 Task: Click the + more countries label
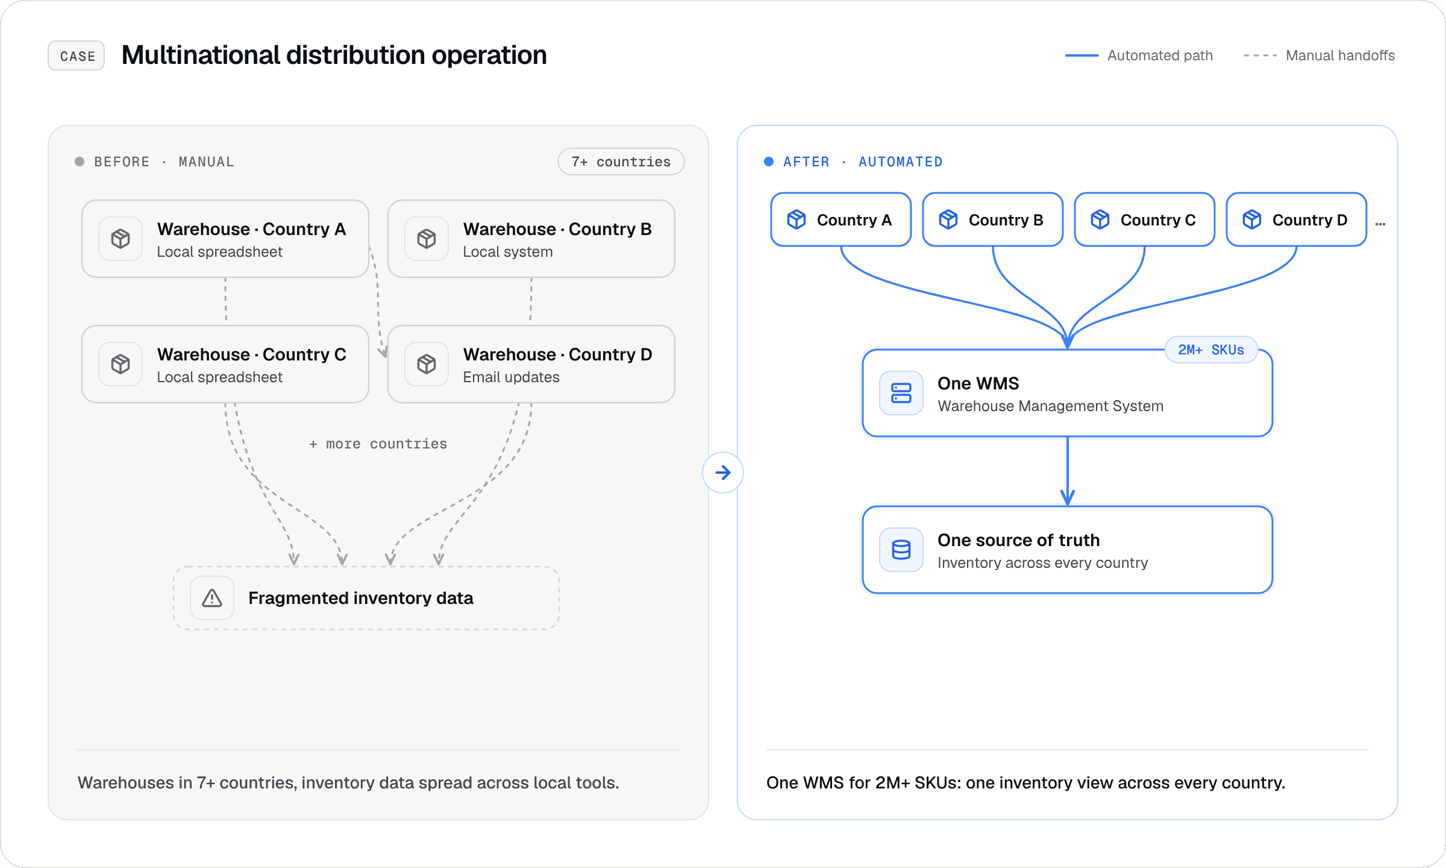(378, 444)
